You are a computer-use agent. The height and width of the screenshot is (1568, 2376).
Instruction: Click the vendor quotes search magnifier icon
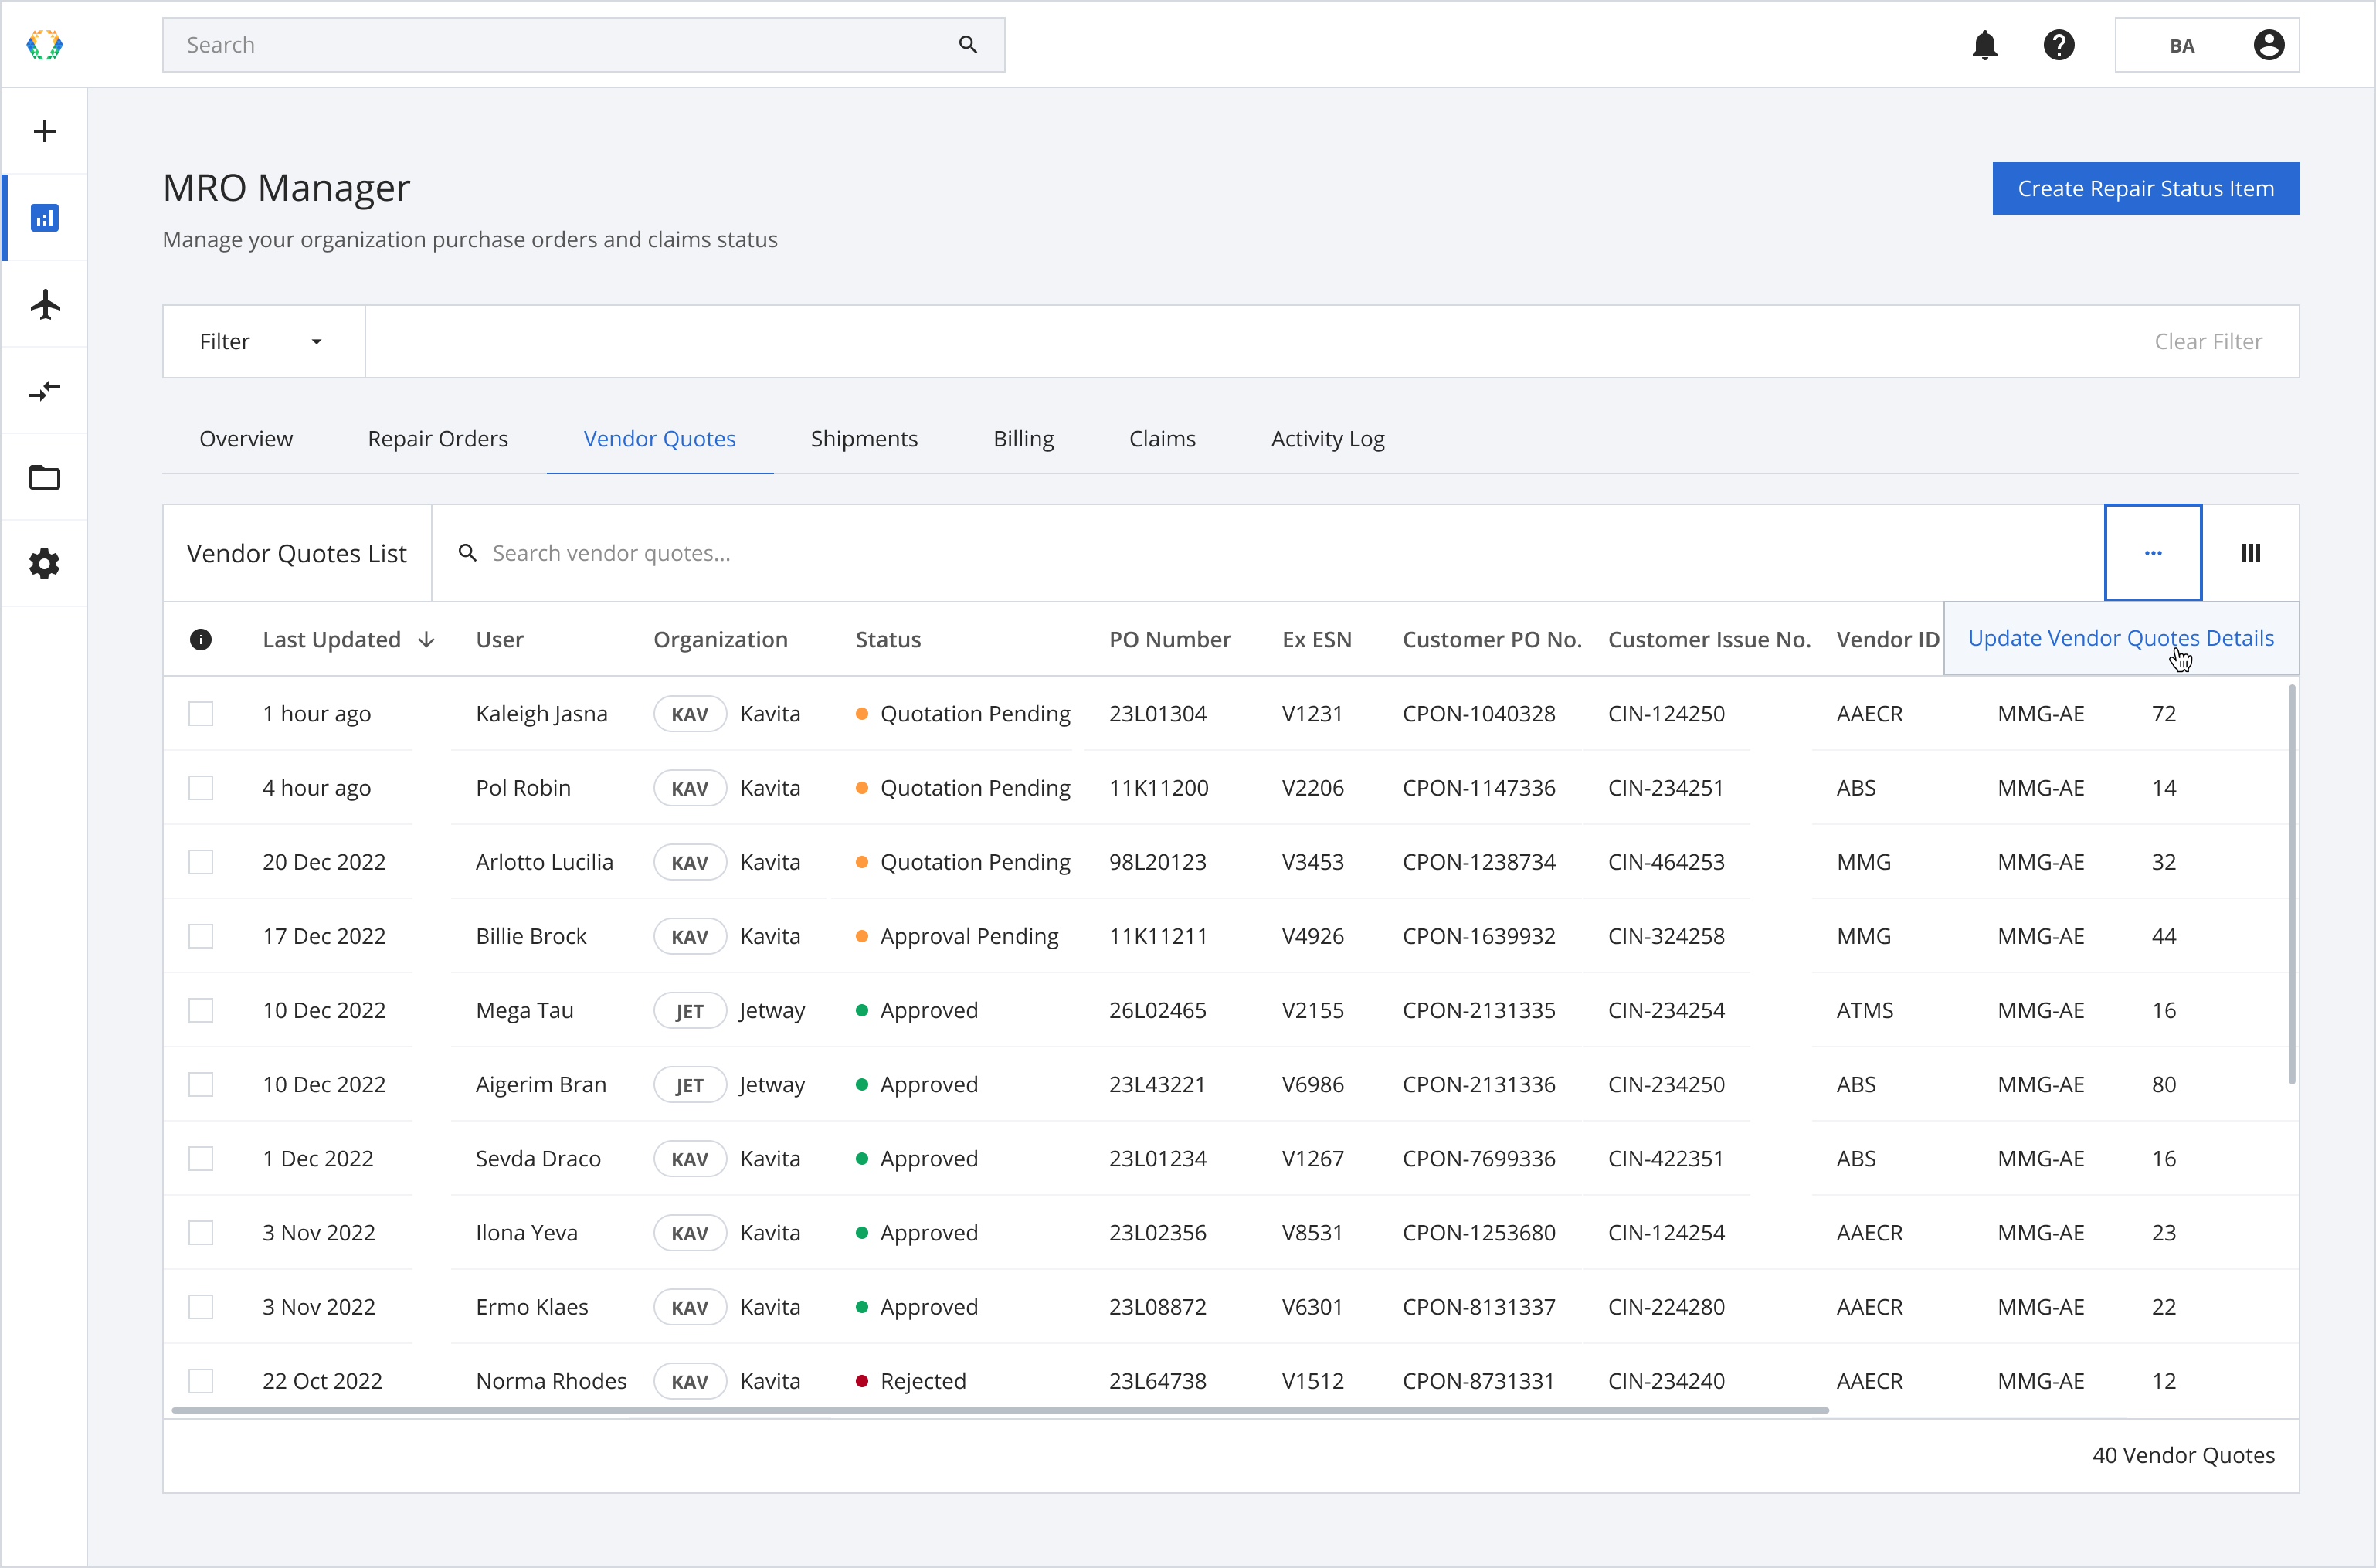click(x=467, y=553)
